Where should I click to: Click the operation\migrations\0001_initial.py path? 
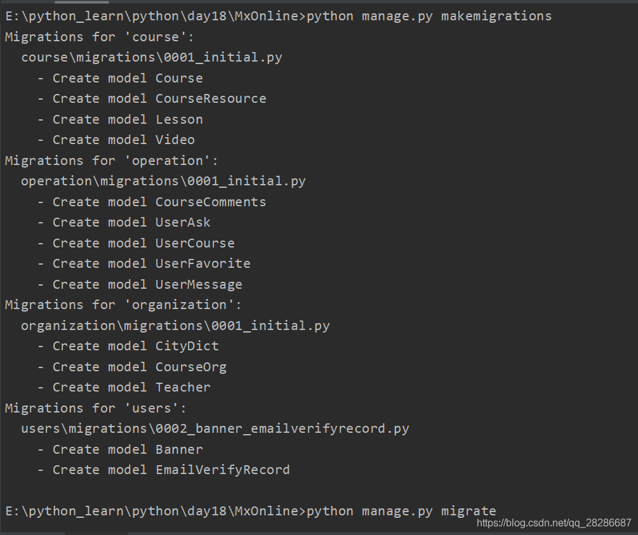pos(163,181)
